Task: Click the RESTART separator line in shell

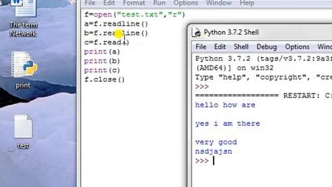Action: click(264, 96)
